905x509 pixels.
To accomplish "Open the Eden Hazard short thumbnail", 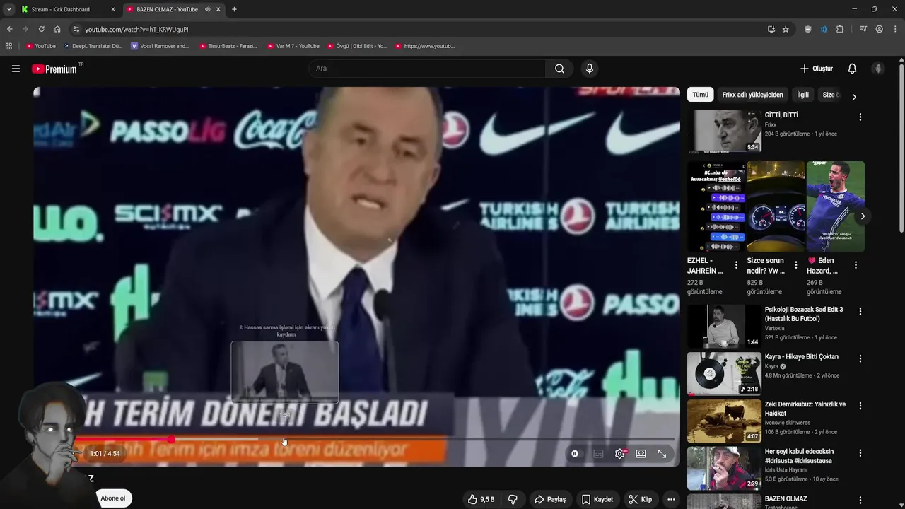I will 836,206.
